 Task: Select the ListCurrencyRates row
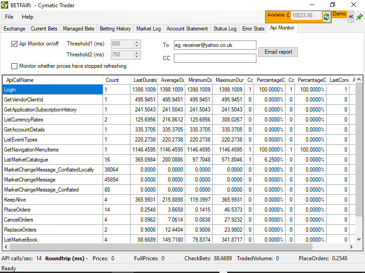tap(179, 120)
